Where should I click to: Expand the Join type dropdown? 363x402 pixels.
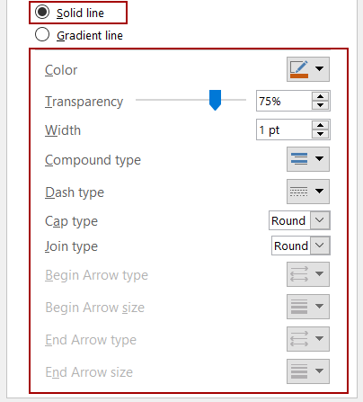(x=320, y=246)
